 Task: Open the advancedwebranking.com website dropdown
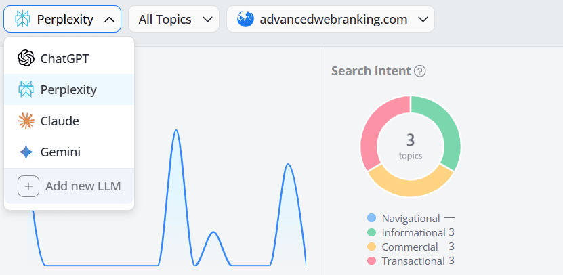point(331,19)
